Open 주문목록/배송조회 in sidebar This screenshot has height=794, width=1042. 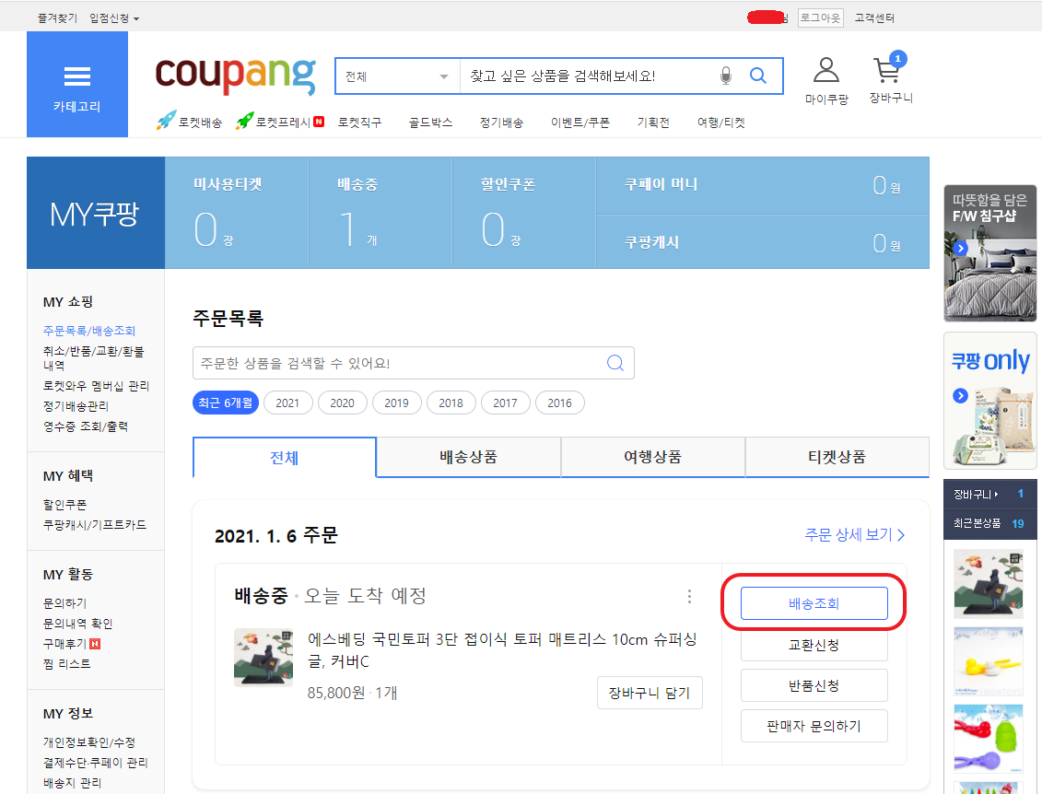point(89,331)
